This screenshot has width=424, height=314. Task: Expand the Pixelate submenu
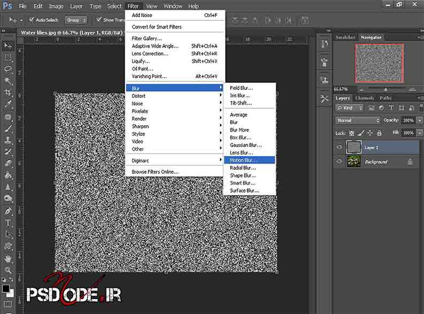[x=175, y=111]
